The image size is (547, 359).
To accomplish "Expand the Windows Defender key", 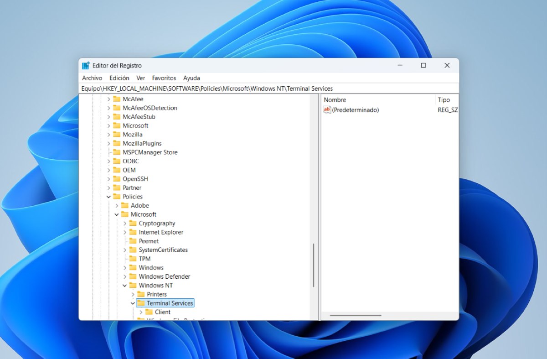I will pos(124,276).
